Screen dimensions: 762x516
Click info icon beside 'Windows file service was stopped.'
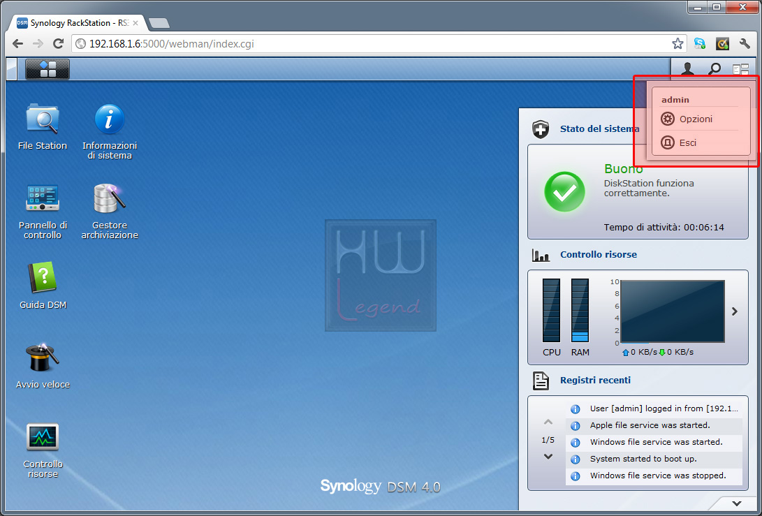coord(576,476)
